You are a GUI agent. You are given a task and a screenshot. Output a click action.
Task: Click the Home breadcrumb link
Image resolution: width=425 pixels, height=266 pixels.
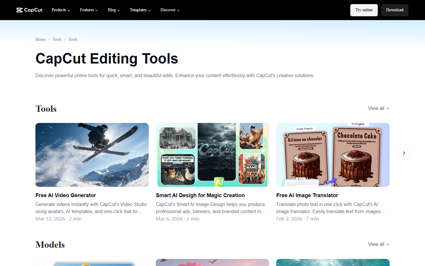[x=41, y=39]
